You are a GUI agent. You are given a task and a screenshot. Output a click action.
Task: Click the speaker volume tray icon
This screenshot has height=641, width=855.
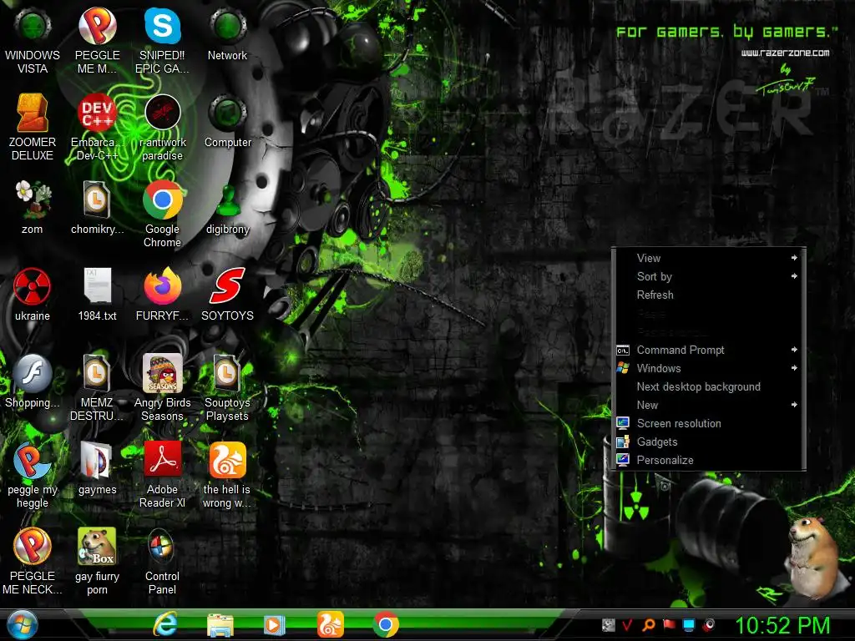tap(710, 624)
